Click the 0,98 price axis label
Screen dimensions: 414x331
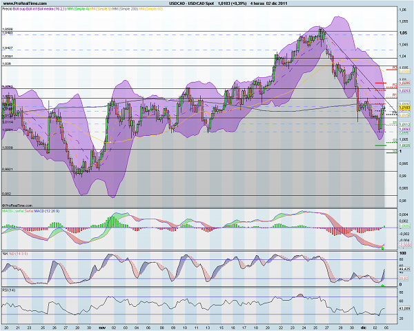[403, 201]
